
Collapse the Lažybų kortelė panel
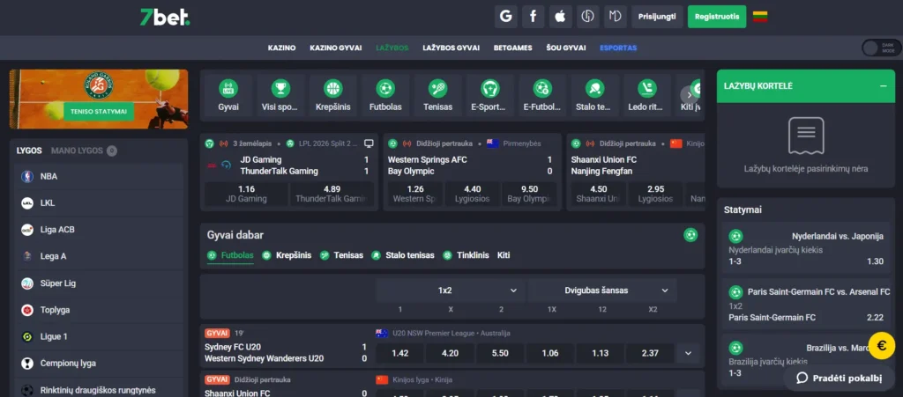point(883,86)
